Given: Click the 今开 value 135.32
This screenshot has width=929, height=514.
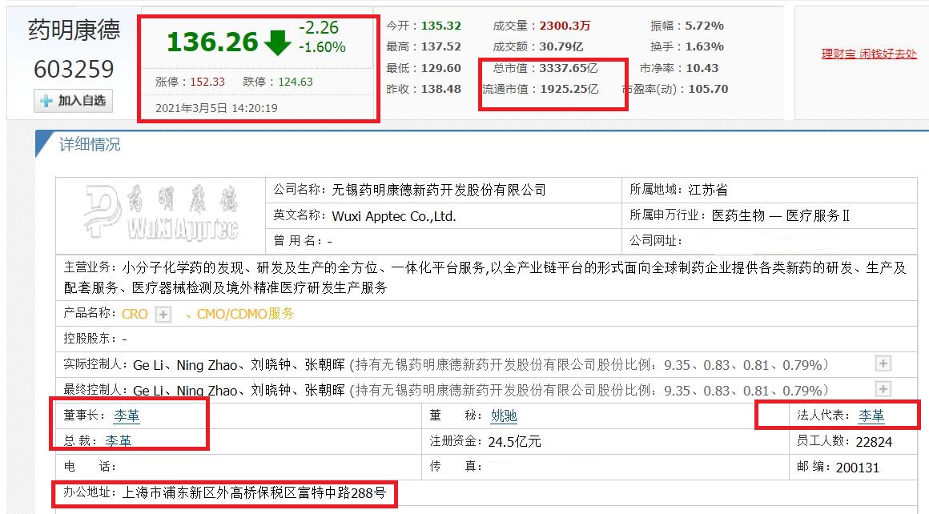Looking at the screenshot, I should pos(440,26).
